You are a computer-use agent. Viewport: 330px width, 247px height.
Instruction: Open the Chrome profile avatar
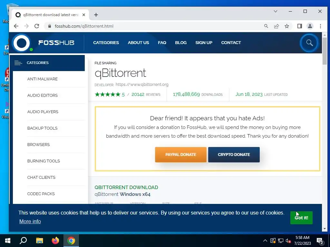(310, 26)
